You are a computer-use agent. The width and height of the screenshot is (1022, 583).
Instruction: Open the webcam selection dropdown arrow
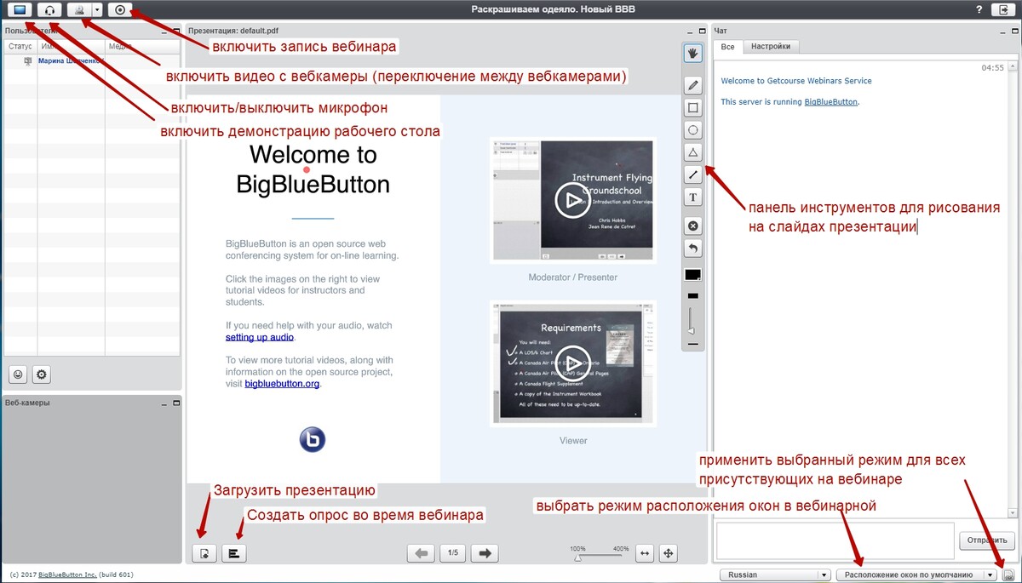[98, 10]
